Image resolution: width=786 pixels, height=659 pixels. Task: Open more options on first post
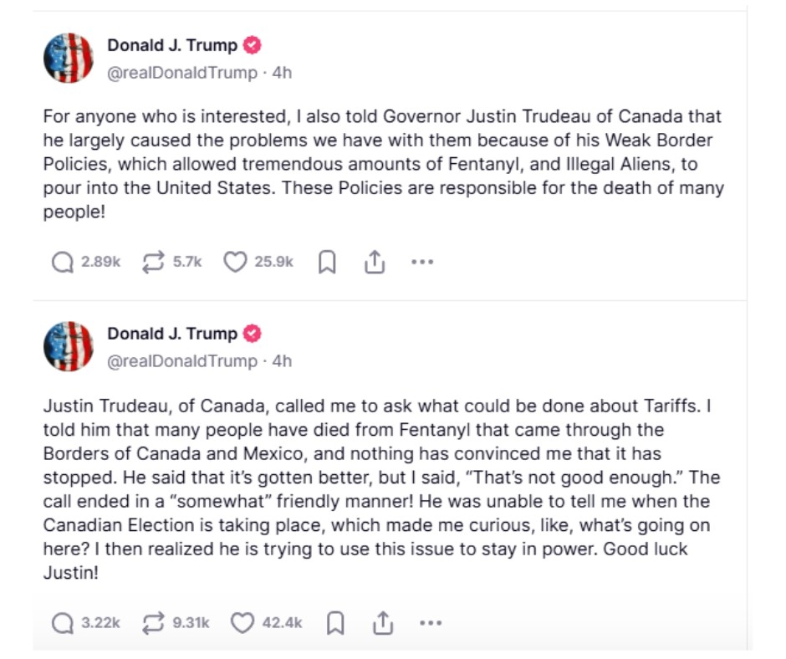pyautogui.click(x=422, y=263)
